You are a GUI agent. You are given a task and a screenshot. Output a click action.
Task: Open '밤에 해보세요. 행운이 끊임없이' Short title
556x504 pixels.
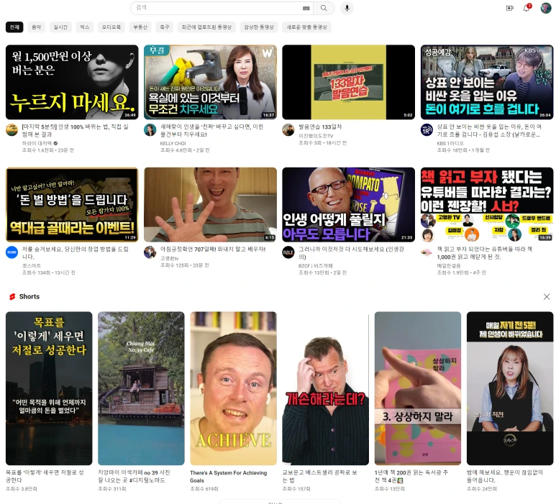(503, 477)
